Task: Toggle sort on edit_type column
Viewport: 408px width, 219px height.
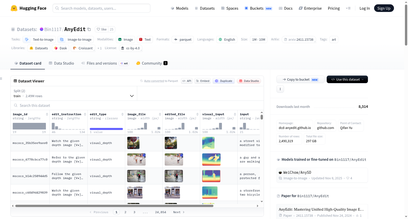Action: pyautogui.click(x=122, y=114)
